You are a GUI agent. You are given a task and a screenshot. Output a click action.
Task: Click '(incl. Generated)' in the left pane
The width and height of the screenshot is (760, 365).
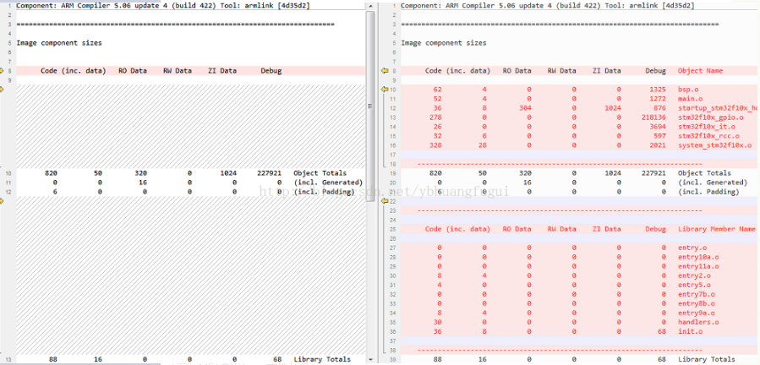(328, 182)
